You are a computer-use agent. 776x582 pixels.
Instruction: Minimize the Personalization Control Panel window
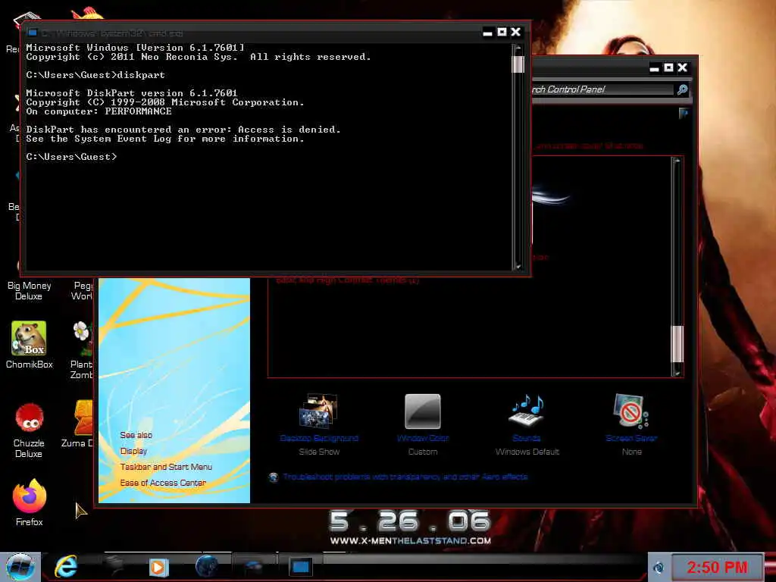[x=654, y=68]
